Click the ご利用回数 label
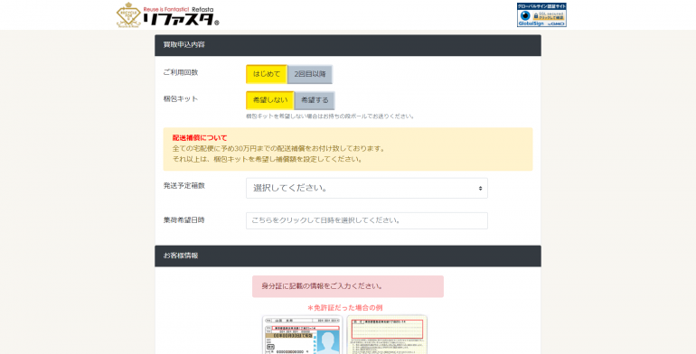Image resolution: width=696 pixels, height=354 pixels. pyautogui.click(x=181, y=72)
